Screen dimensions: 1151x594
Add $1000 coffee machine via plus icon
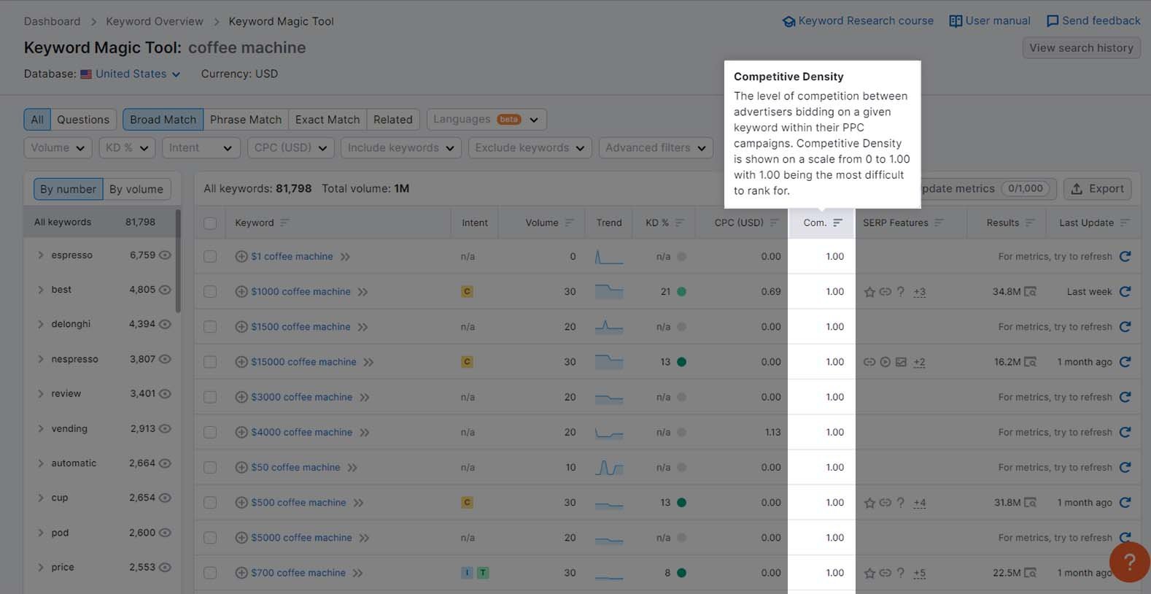pyautogui.click(x=241, y=291)
